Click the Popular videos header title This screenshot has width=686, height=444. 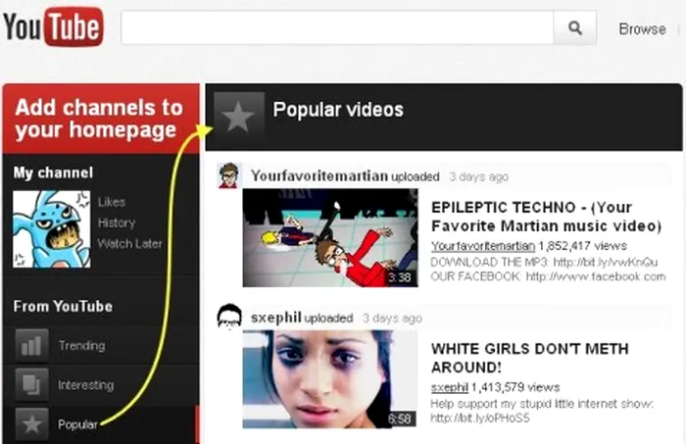coord(338,110)
